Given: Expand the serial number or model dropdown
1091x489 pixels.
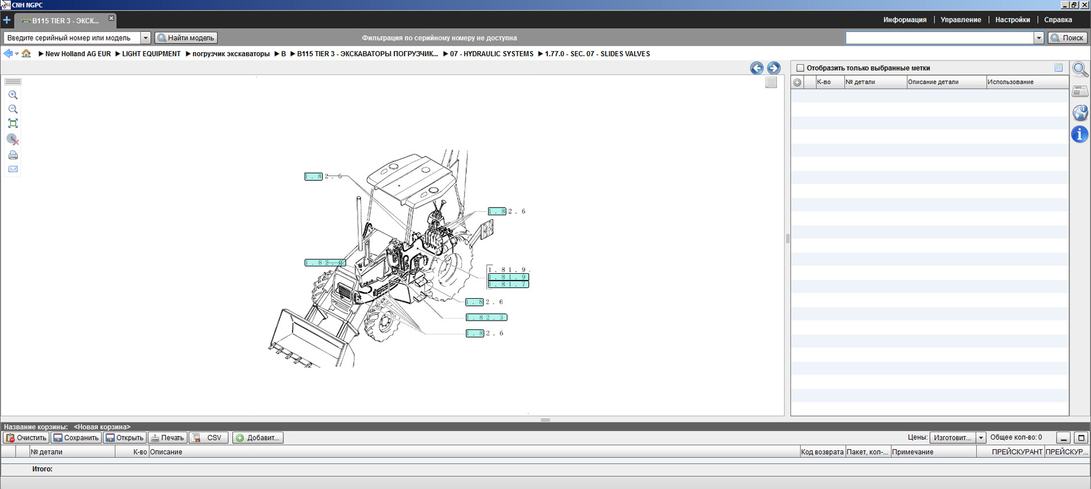Looking at the screenshot, I should [145, 38].
